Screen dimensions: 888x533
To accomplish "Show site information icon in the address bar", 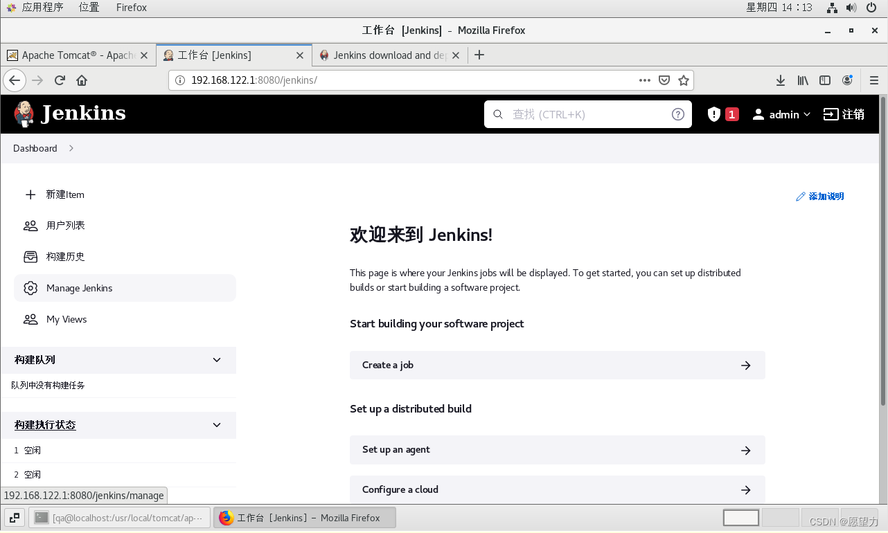I will click(x=180, y=80).
